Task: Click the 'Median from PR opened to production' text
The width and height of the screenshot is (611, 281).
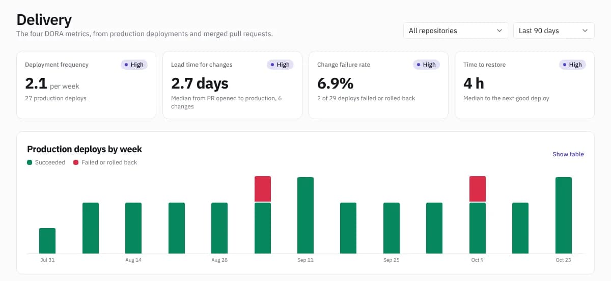Action: 226,102
